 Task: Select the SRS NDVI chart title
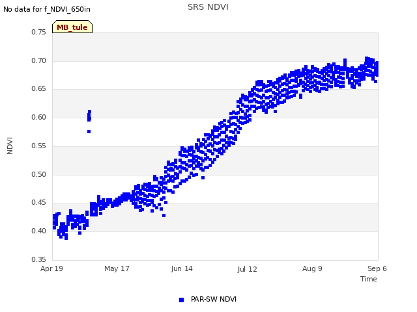[208, 7]
